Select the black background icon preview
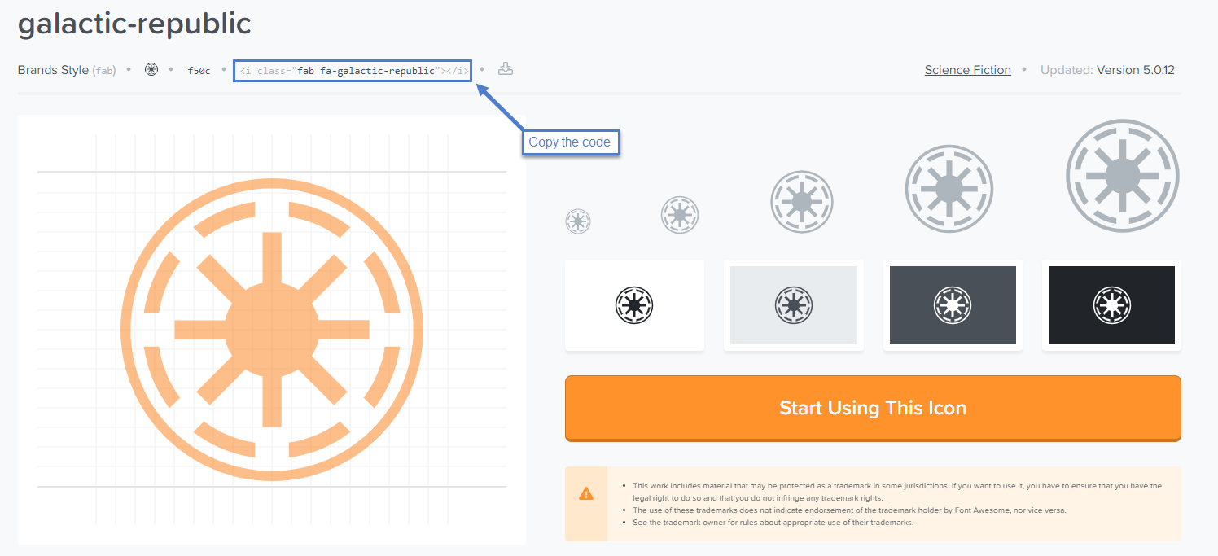 click(1111, 305)
